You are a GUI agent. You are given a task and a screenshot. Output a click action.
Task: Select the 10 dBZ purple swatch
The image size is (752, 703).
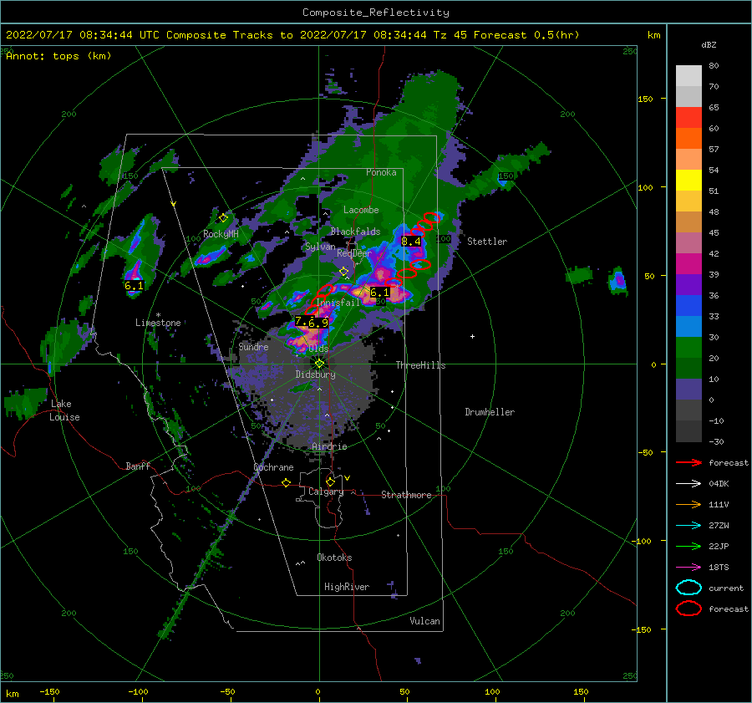click(688, 390)
